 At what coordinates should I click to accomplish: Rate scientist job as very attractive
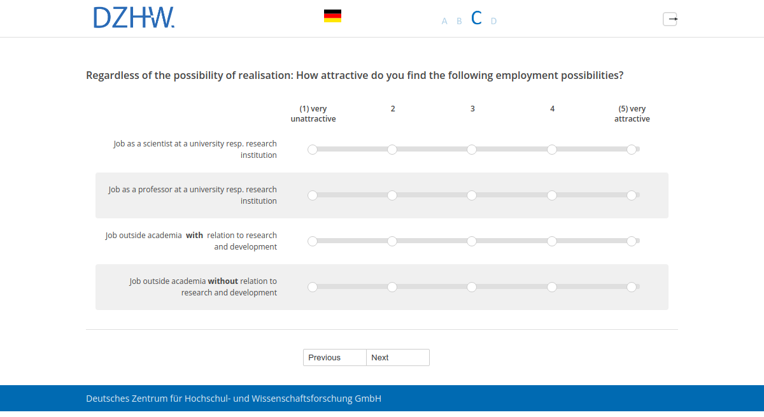[x=632, y=149]
